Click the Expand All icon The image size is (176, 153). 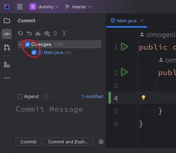tap(55, 33)
